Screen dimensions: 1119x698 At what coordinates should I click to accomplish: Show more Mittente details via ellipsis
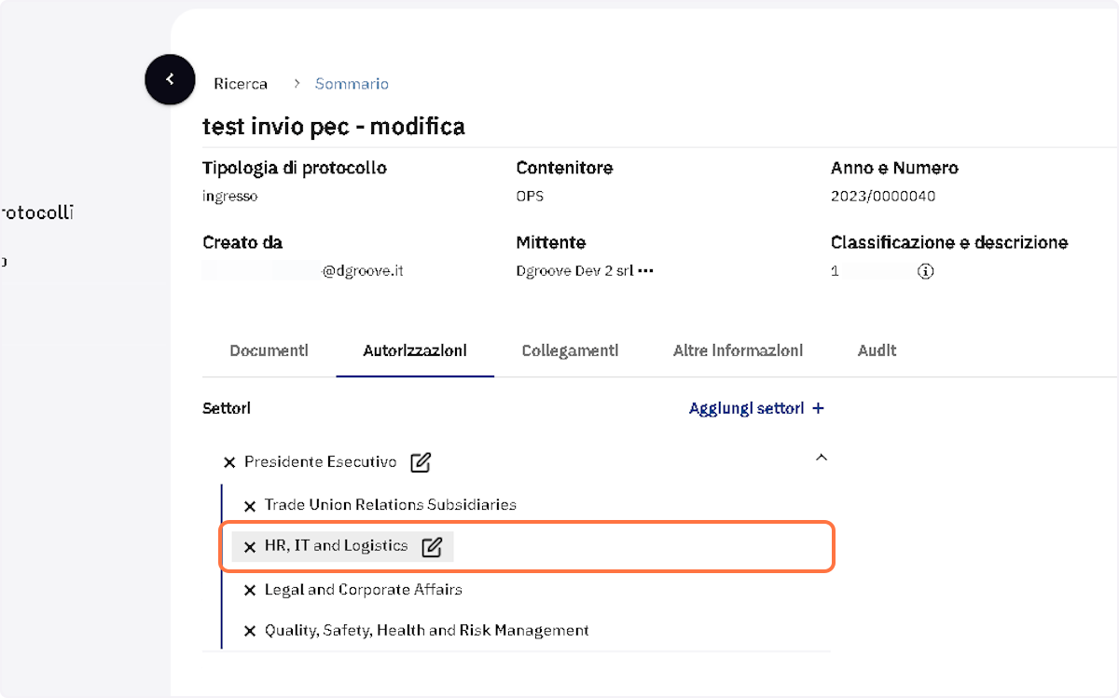pyautogui.click(x=645, y=271)
